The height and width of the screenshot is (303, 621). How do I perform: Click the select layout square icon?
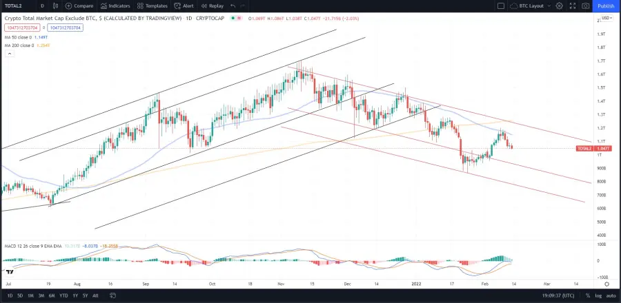(501, 6)
